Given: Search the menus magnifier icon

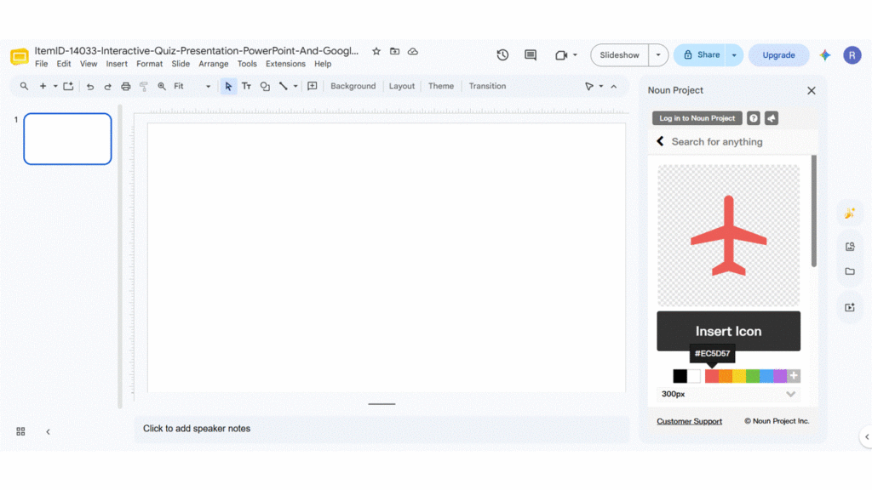Looking at the screenshot, I should [x=24, y=86].
